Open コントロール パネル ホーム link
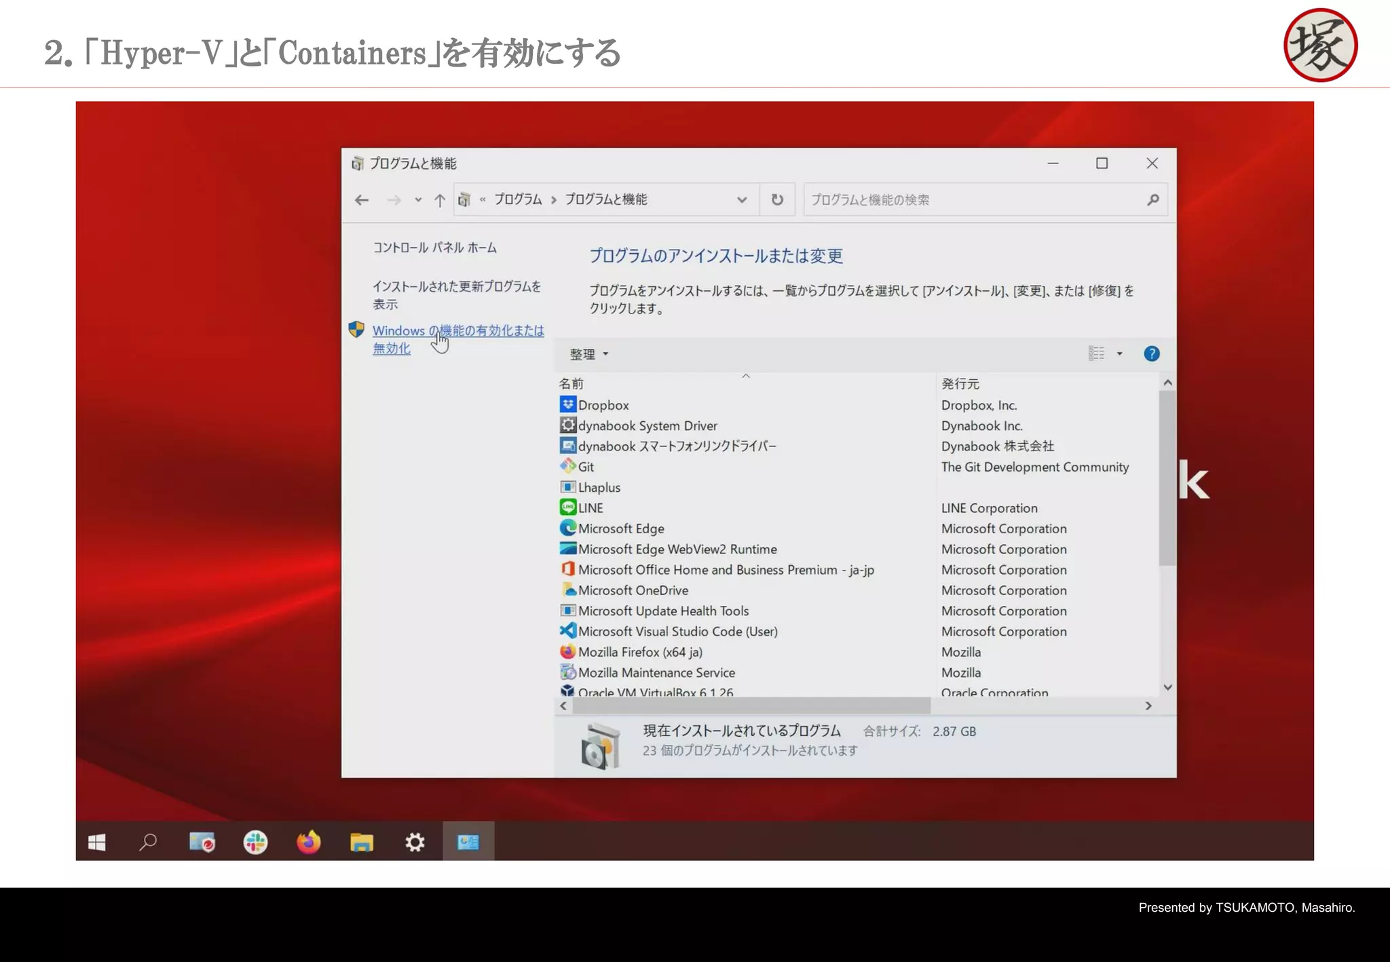This screenshot has width=1390, height=962. (x=434, y=248)
